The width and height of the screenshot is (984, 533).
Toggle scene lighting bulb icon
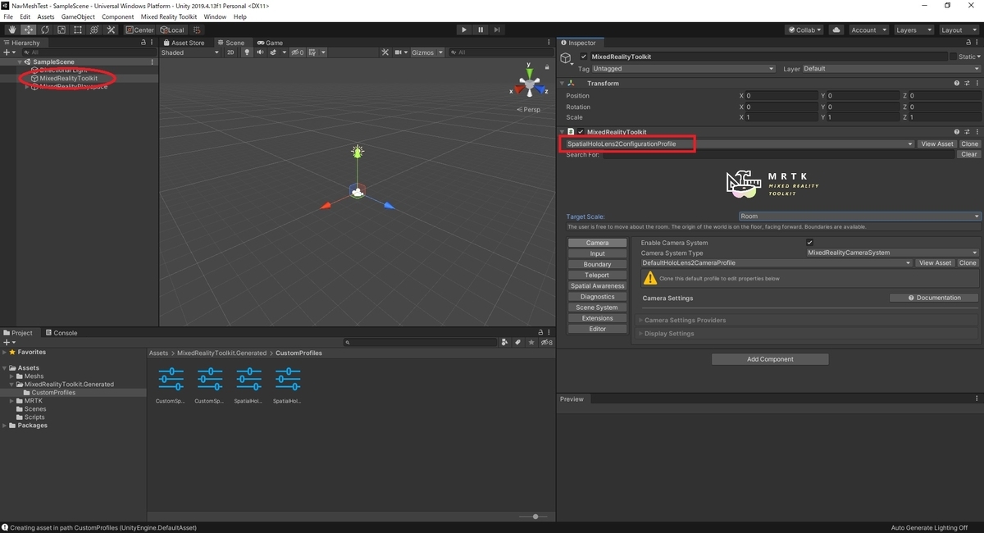[247, 52]
